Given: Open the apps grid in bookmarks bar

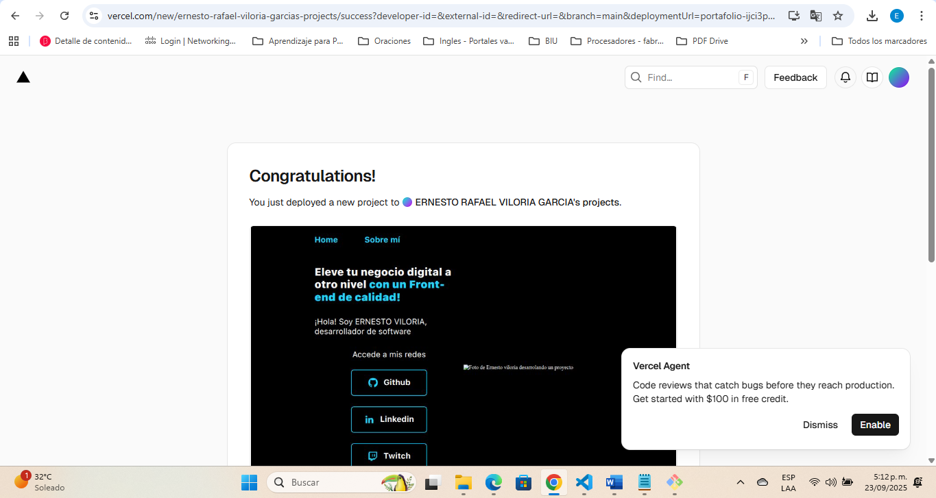Looking at the screenshot, I should pyautogui.click(x=14, y=41).
